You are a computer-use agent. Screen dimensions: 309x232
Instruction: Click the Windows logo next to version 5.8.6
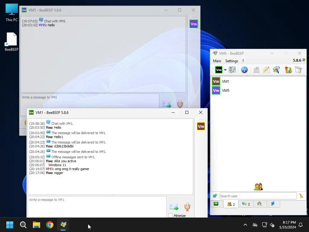coord(304,60)
